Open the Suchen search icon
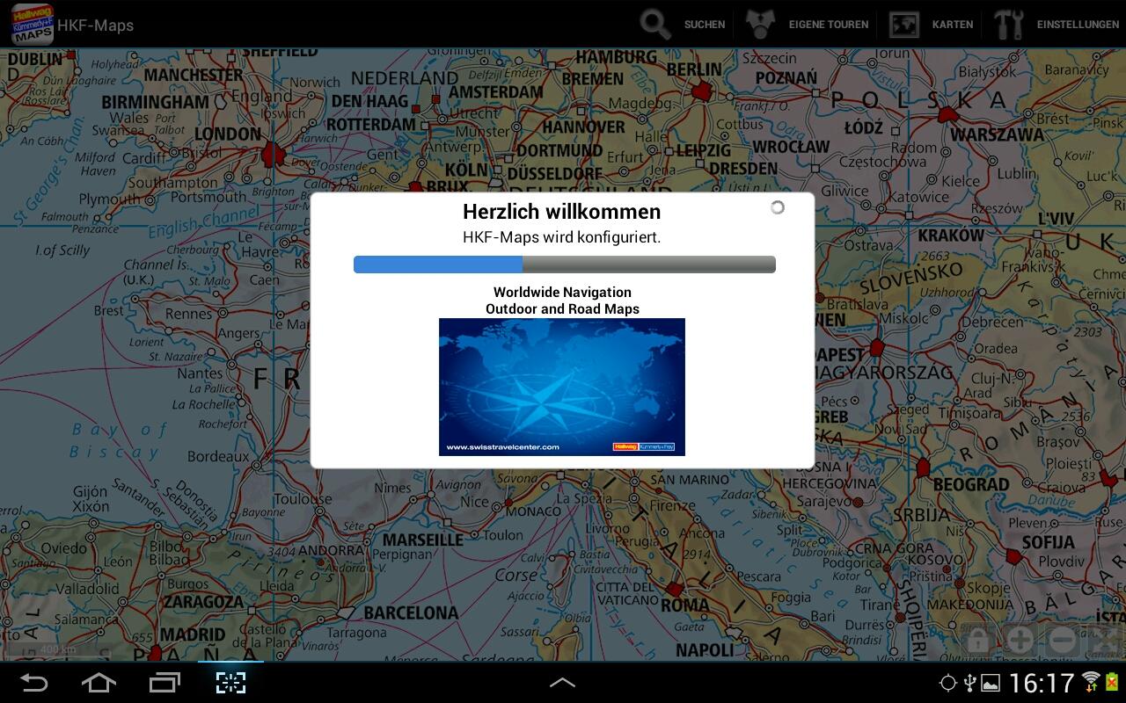 (x=655, y=25)
